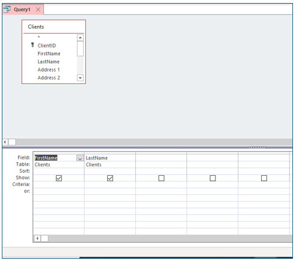
Task: Click the Sort cell for FirstName column
Action: click(58, 172)
